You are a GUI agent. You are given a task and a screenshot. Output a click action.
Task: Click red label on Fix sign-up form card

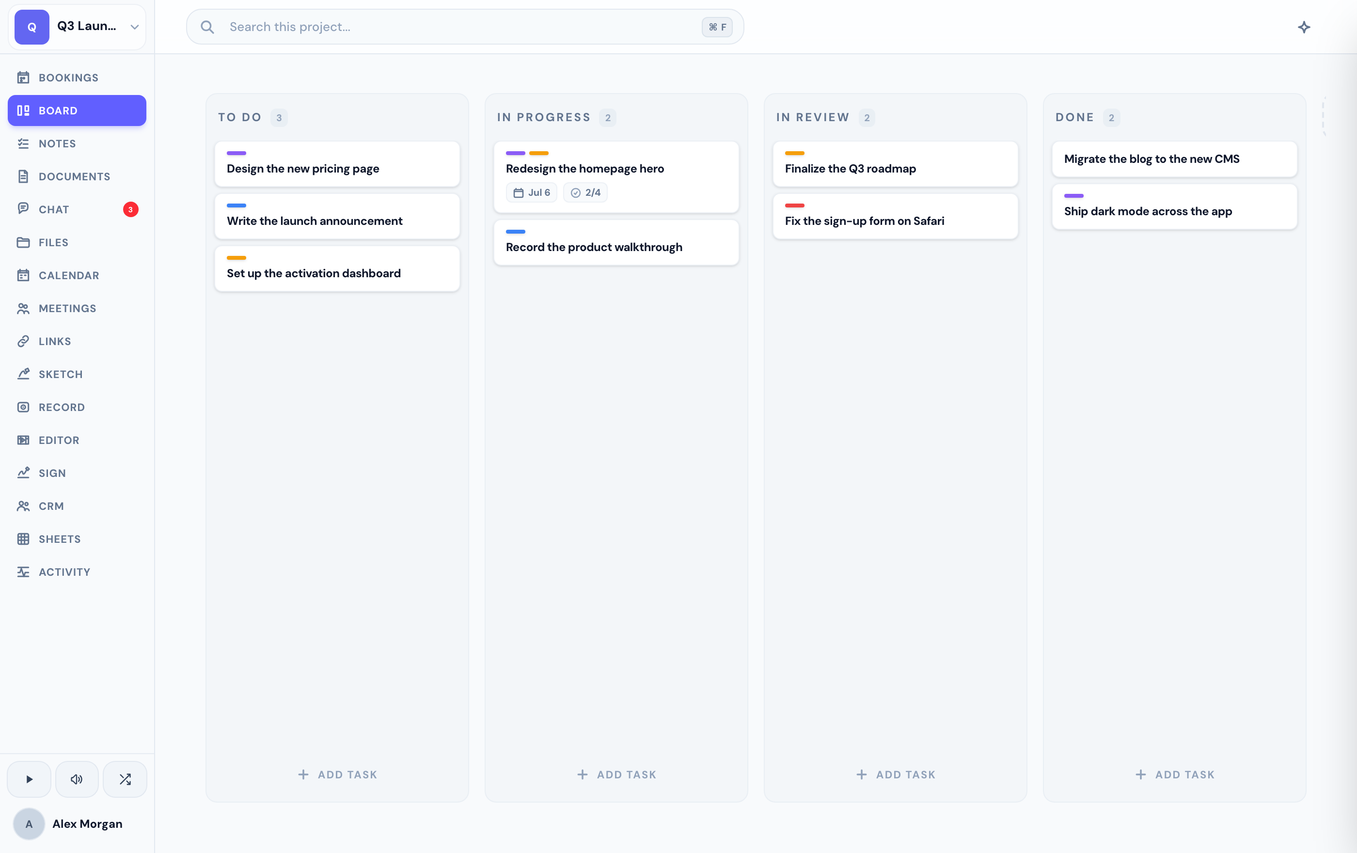coord(795,205)
